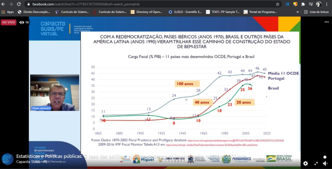Image resolution: width=332 pixels, height=169 pixels.
Task: Click the AO VIVO live badge
Action: tap(9, 22)
